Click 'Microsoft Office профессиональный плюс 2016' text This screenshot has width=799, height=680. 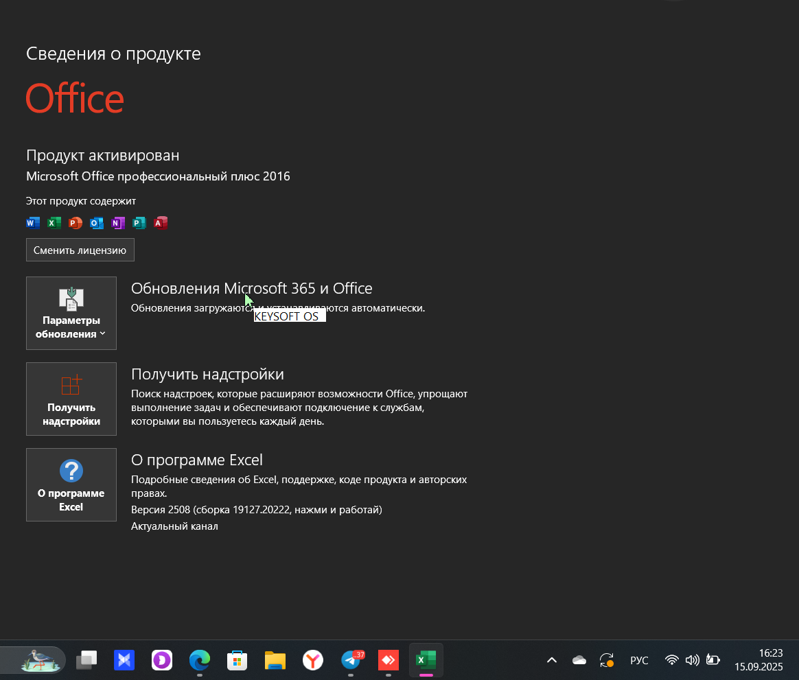click(158, 176)
